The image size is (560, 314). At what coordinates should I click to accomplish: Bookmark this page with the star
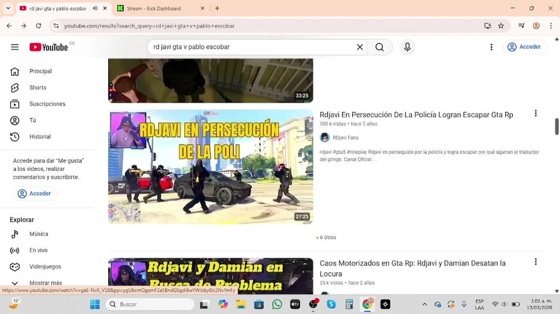(501, 26)
